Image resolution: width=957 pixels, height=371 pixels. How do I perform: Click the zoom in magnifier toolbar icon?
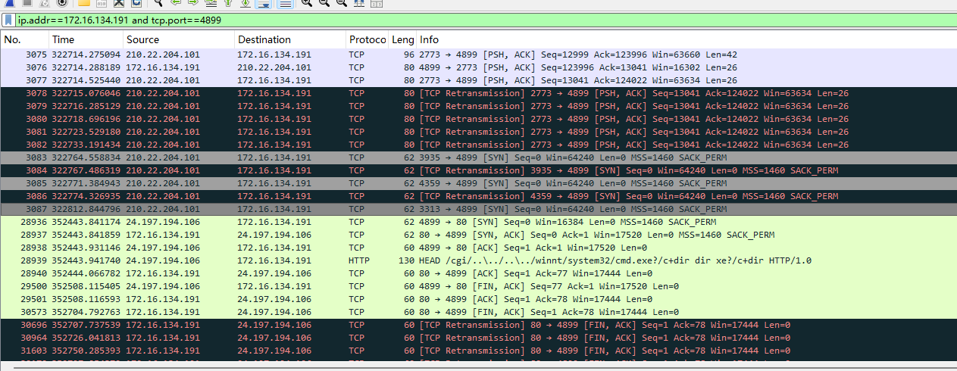[x=306, y=3]
